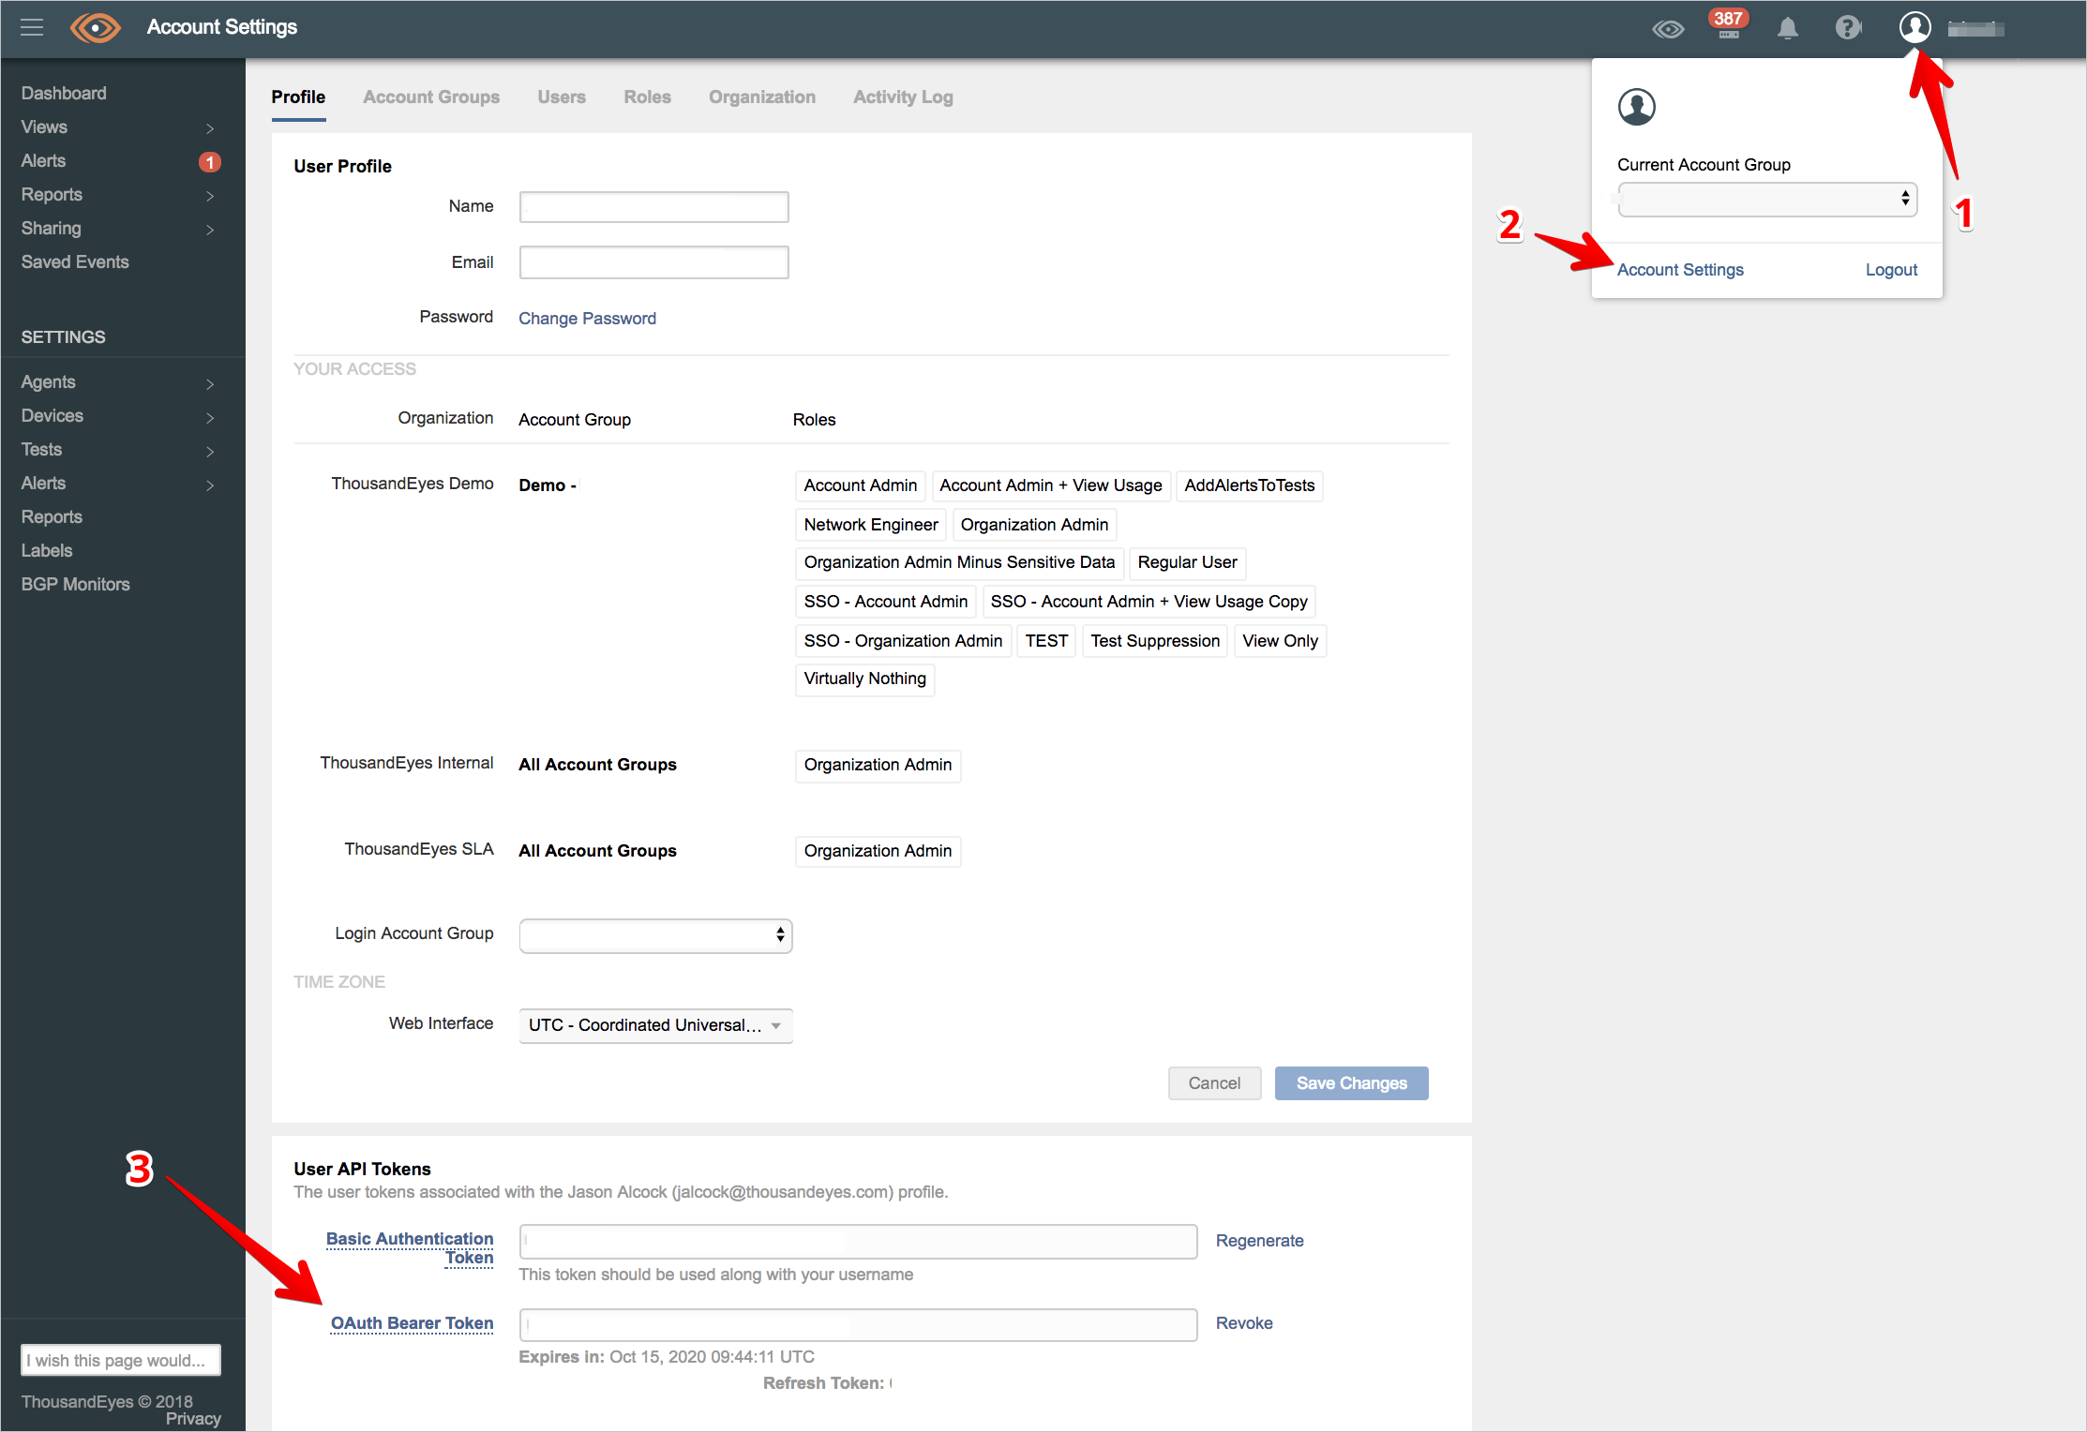Image resolution: width=2087 pixels, height=1432 pixels.
Task: Click the hamburger menu icon
Action: (x=30, y=28)
